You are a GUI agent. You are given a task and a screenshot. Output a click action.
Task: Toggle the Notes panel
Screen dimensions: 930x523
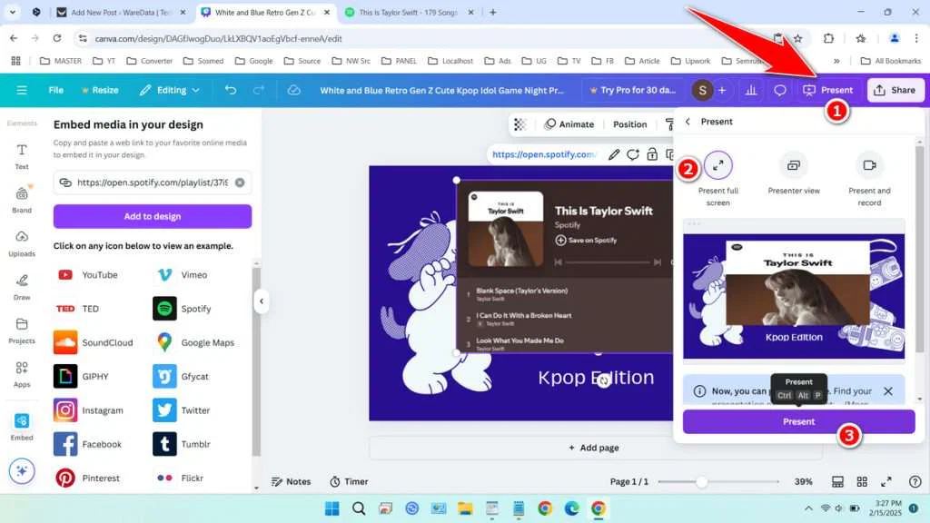tap(291, 481)
